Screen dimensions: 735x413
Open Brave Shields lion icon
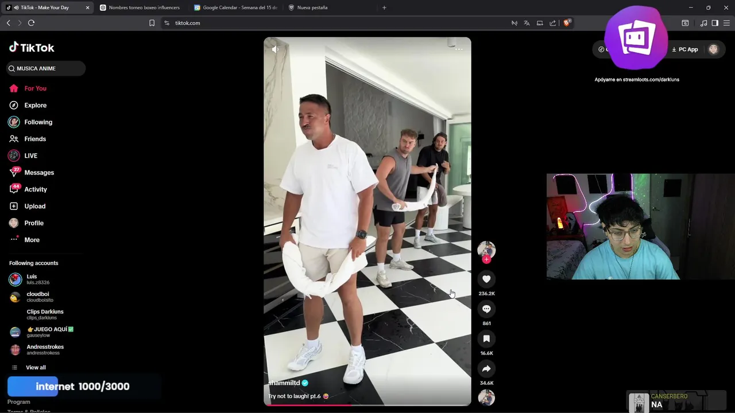[566, 23]
